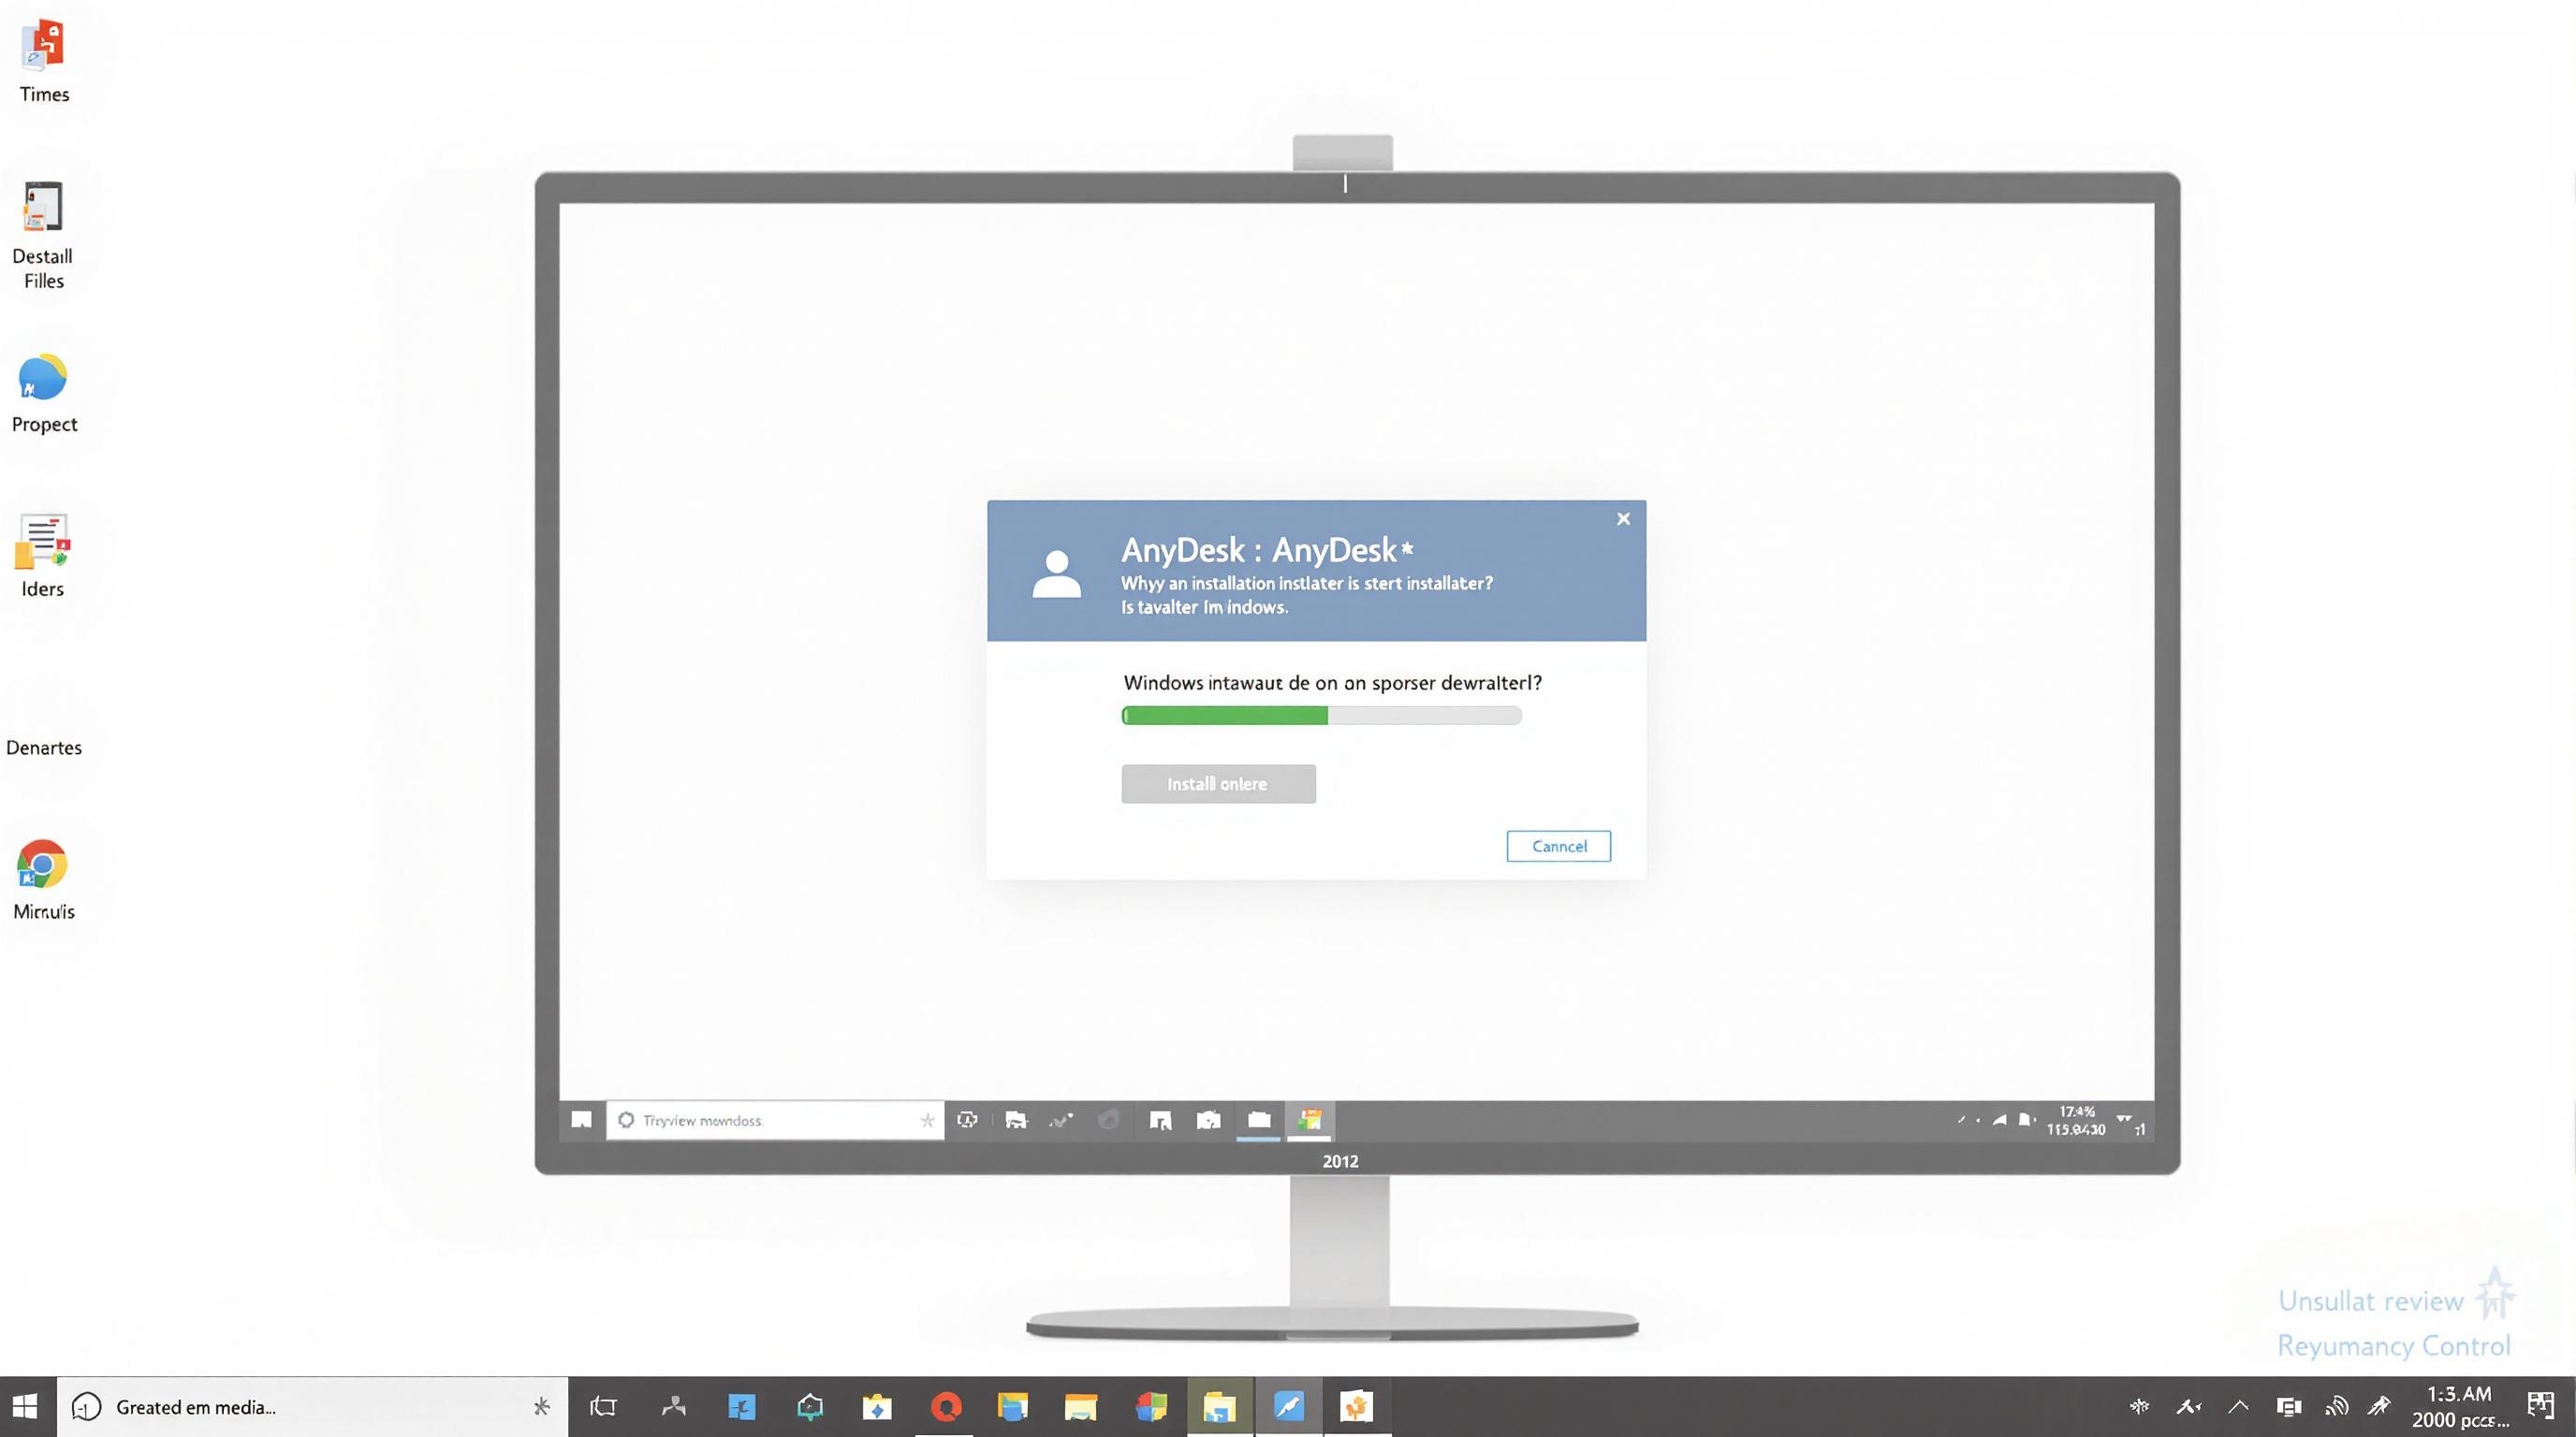2576x1437 pixels.
Task: Click the inner taskbar clock 17:4%
Action: tap(2076, 1120)
